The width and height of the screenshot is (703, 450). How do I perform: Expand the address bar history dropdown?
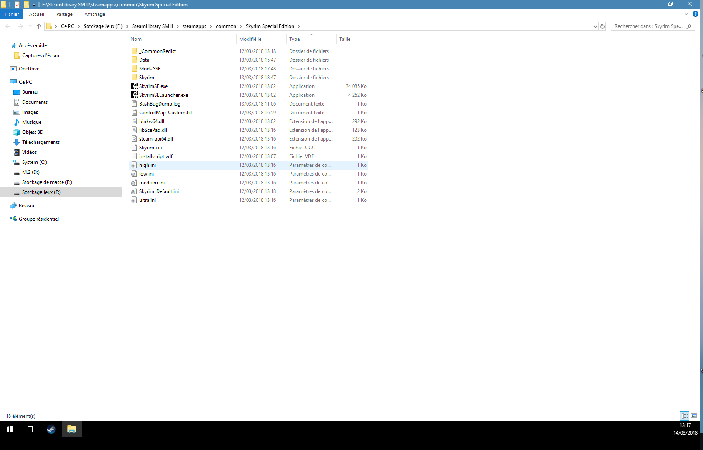click(x=595, y=26)
